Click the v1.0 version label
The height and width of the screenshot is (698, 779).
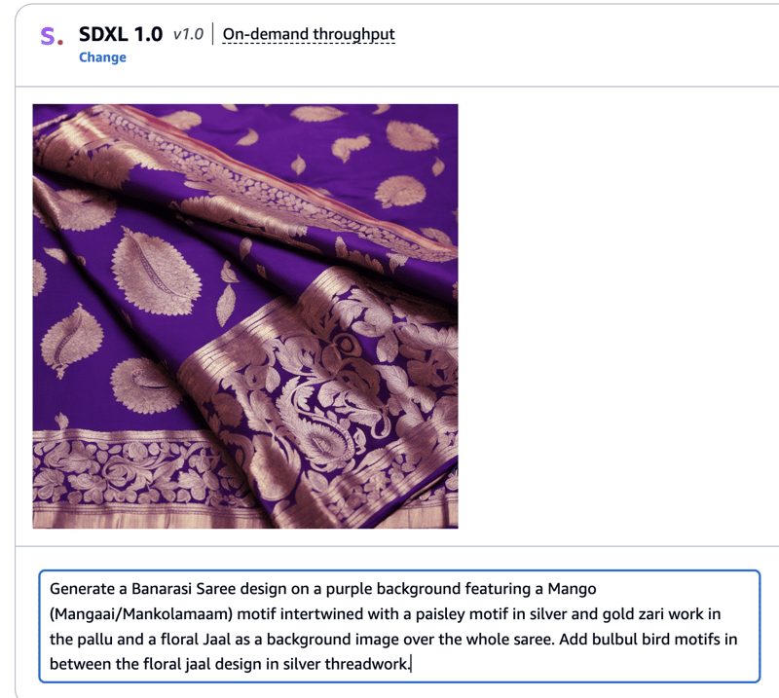(x=188, y=34)
